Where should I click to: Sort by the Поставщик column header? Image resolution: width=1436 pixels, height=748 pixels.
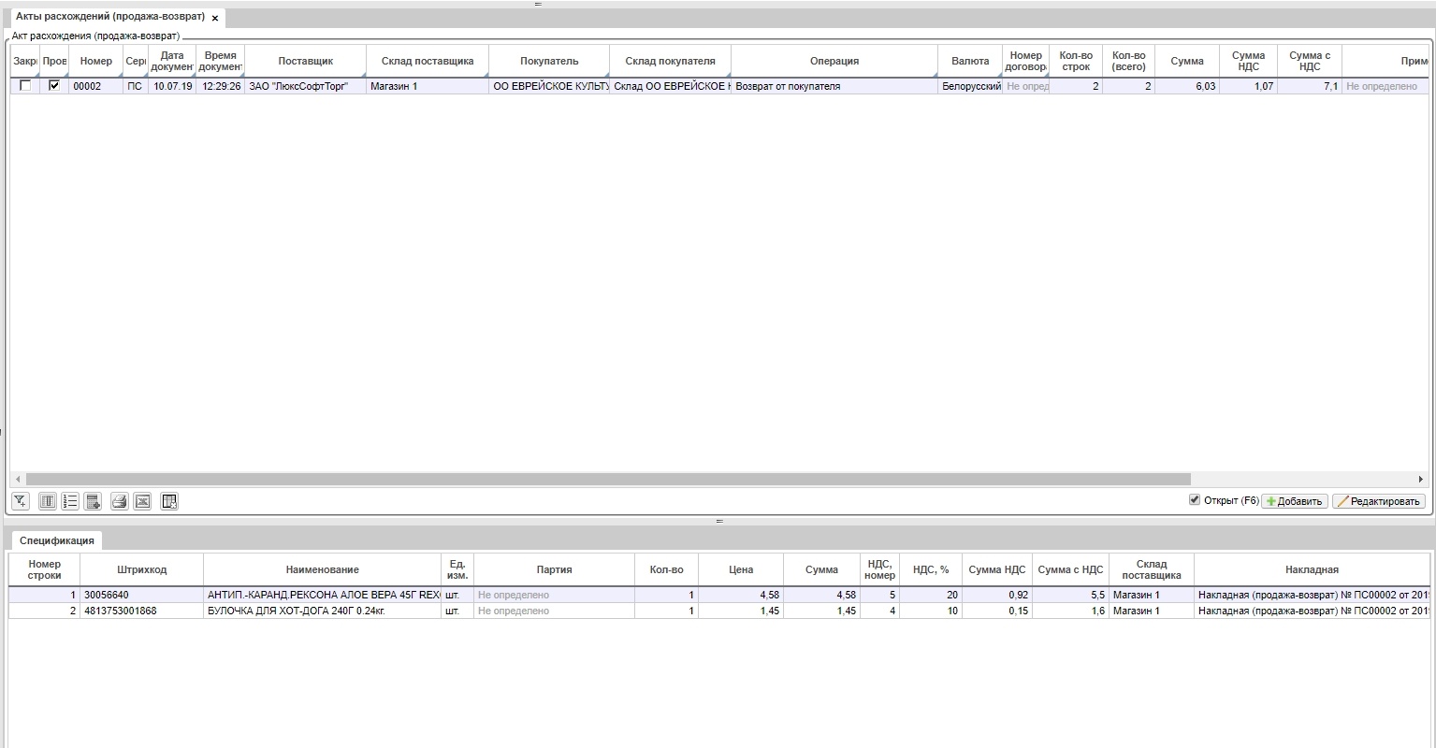click(x=305, y=61)
